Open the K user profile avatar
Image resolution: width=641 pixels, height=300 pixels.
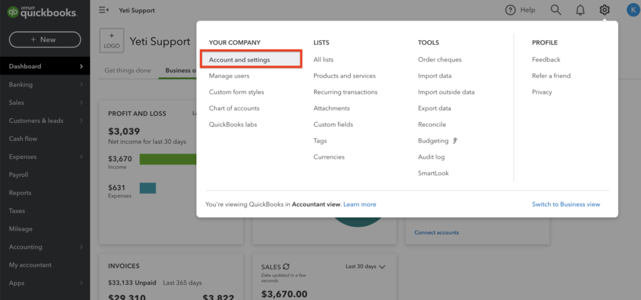coord(633,10)
